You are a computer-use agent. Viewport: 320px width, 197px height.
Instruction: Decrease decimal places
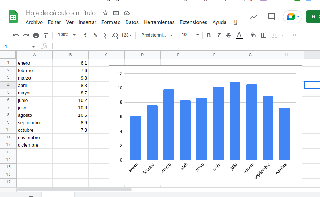(105, 35)
